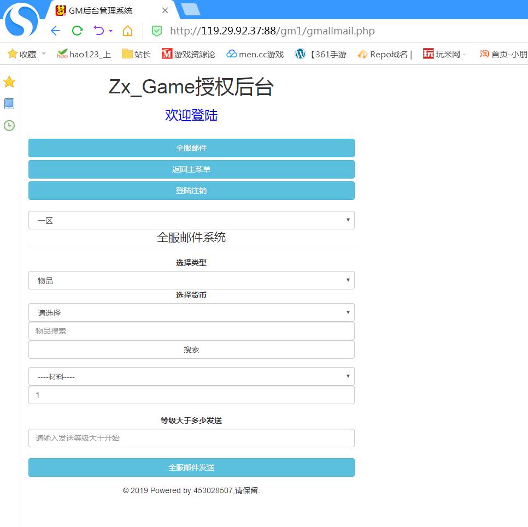The height and width of the screenshot is (527, 528).
Task: Close the GM后台管理系统 tab
Action: (x=165, y=10)
